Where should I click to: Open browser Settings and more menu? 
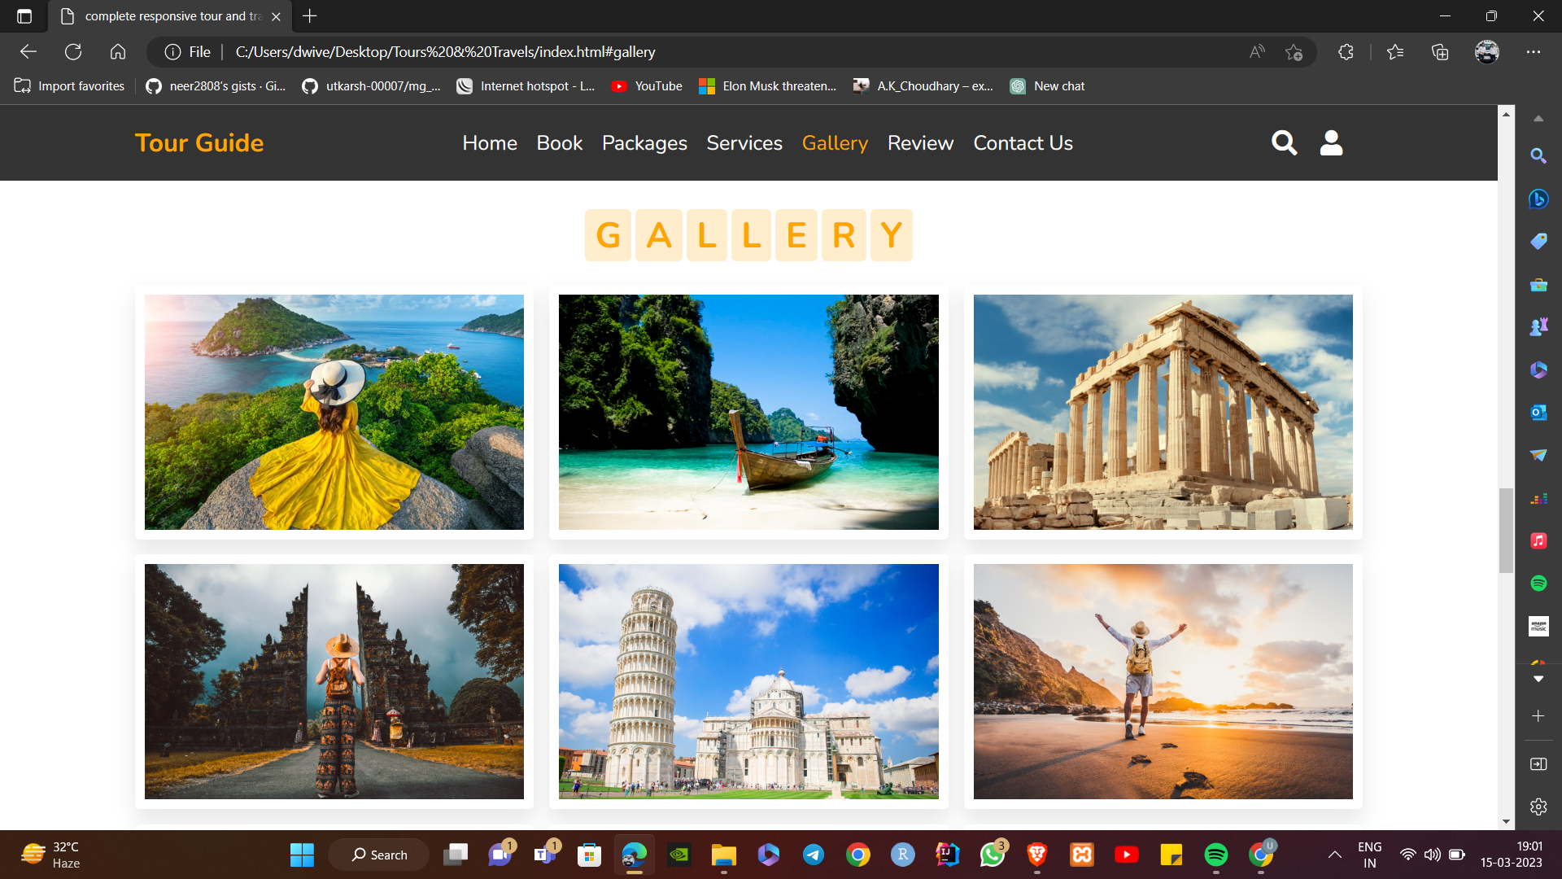click(x=1533, y=52)
